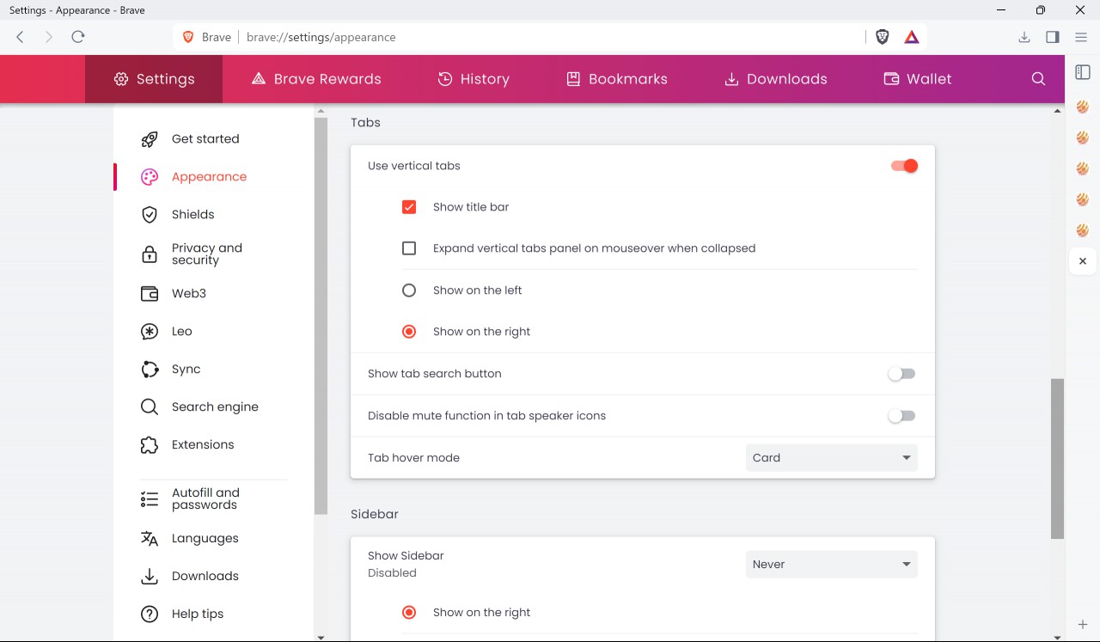Click the Extensions puzzle icon
Viewport: 1100px width, 642px height.
150,445
